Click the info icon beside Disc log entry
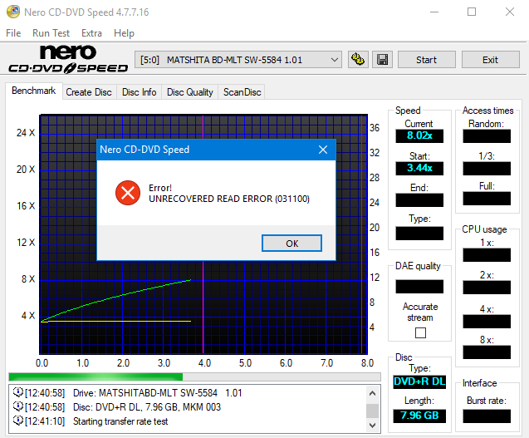 click(17, 406)
